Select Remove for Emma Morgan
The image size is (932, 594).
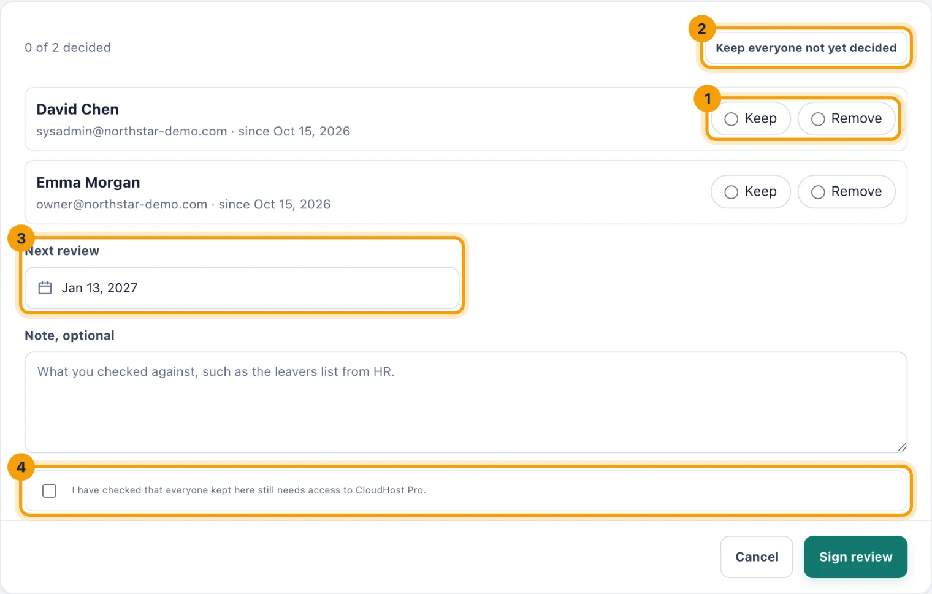[x=846, y=192]
